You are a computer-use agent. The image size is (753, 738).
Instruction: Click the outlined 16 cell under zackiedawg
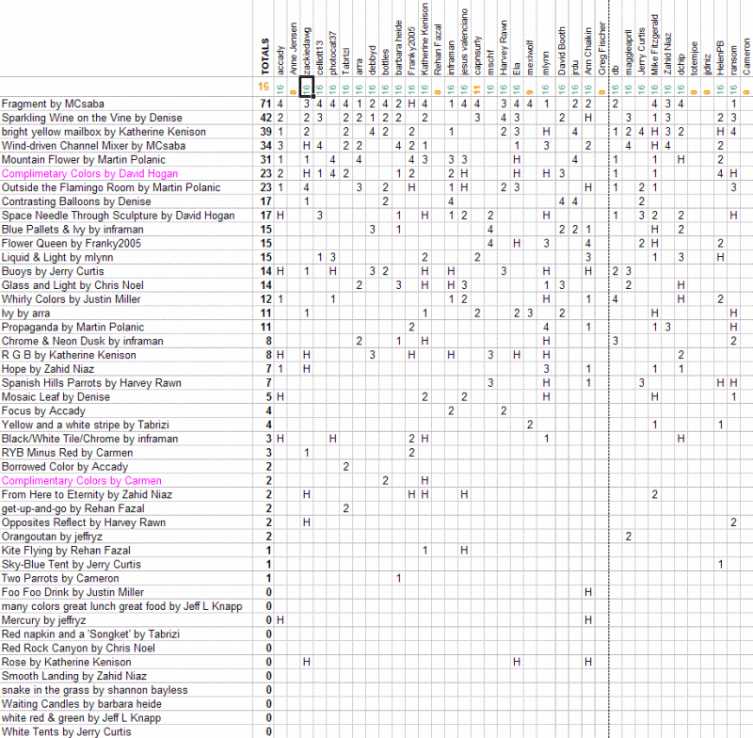pos(307,87)
